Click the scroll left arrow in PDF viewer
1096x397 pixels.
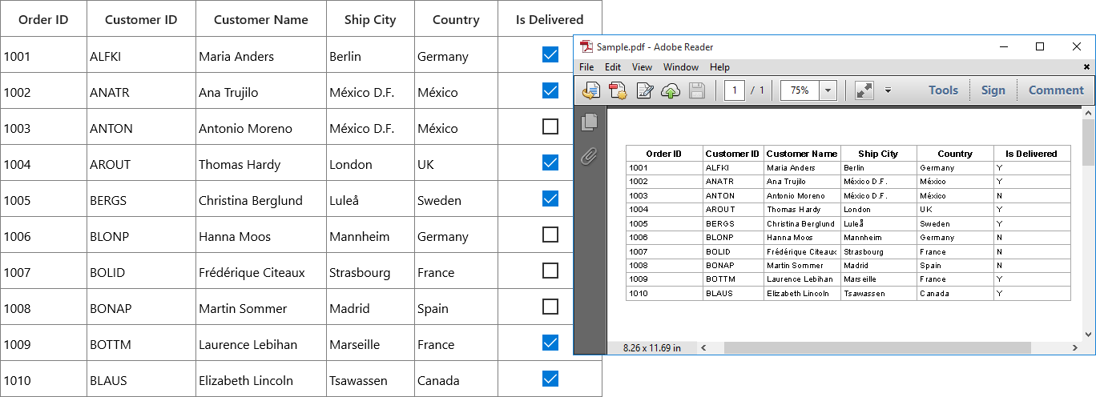point(703,348)
